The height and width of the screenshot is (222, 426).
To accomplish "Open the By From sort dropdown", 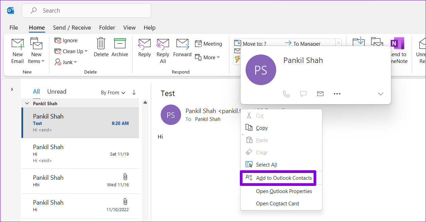I will pos(113,93).
